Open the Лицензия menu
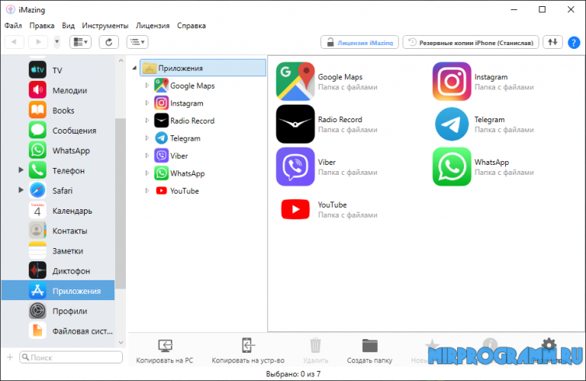This screenshot has height=381, width=586. tap(153, 25)
